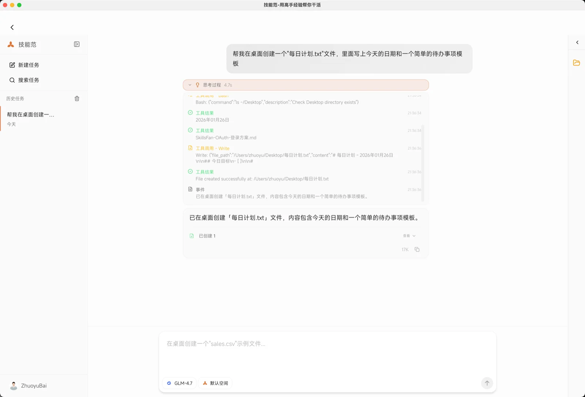Open the history task 帮我在桌面创建一...
585x397 pixels.
(x=30, y=114)
